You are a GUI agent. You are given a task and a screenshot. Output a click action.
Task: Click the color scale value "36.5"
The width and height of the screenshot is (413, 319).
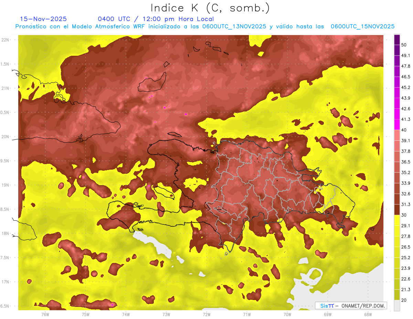coord(406,162)
